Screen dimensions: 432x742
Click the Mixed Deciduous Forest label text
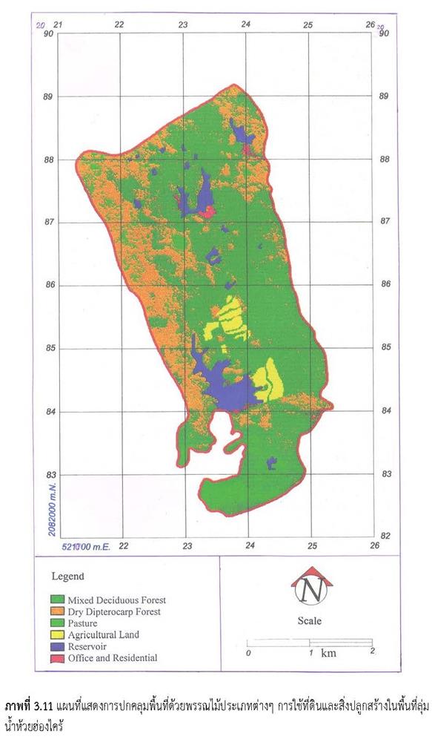pos(117,600)
